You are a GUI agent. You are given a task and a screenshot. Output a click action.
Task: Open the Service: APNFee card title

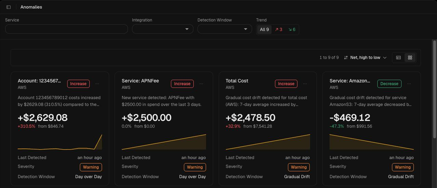click(140, 81)
